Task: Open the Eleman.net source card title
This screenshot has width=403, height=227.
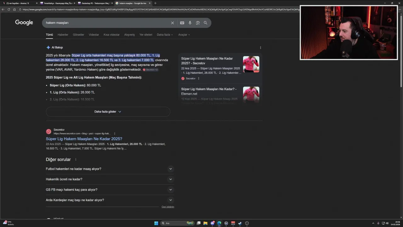Action: tap(209, 91)
